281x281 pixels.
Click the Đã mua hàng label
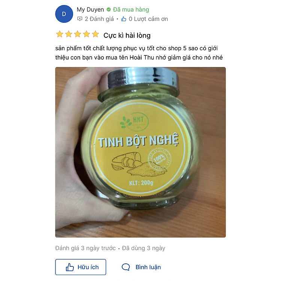pyautogui.click(x=131, y=9)
